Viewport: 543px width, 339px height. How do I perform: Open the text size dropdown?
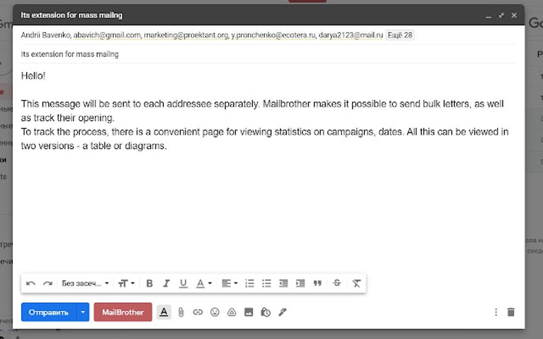pyautogui.click(x=126, y=283)
